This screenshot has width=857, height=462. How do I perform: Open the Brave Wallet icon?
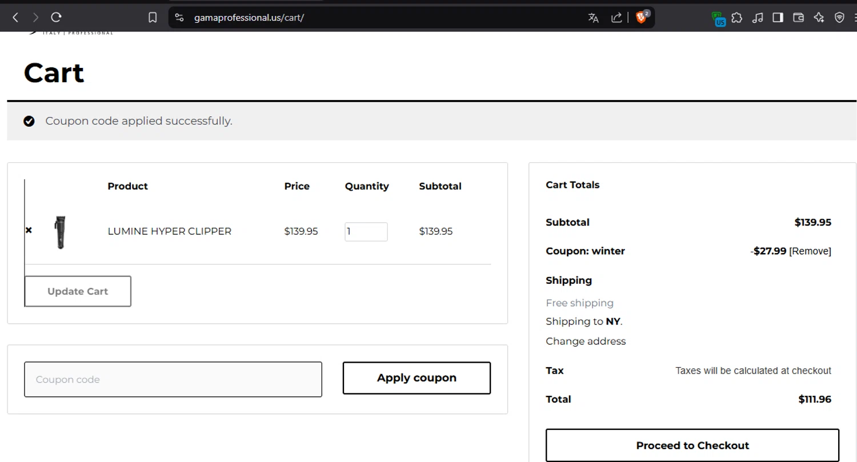click(x=798, y=18)
